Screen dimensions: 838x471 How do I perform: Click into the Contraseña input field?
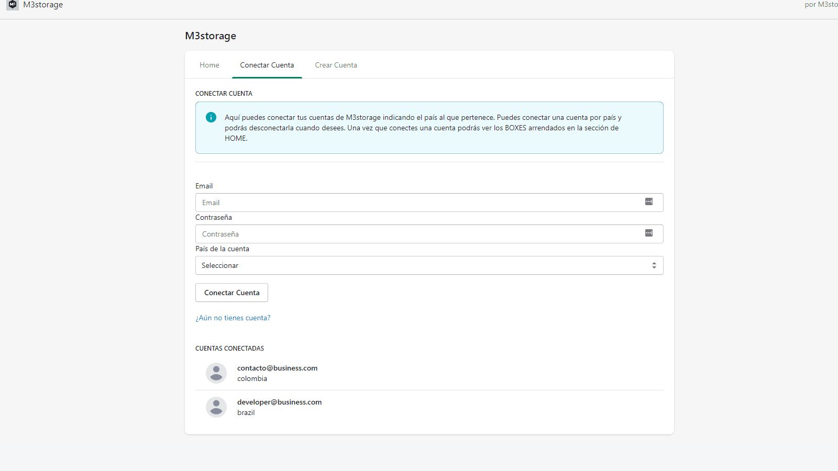click(419, 234)
